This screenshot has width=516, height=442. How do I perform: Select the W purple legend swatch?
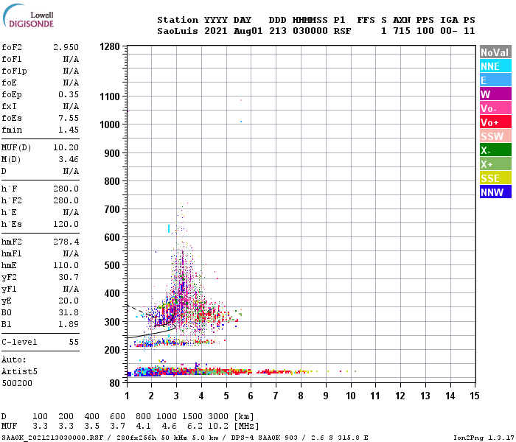(x=495, y=94)
